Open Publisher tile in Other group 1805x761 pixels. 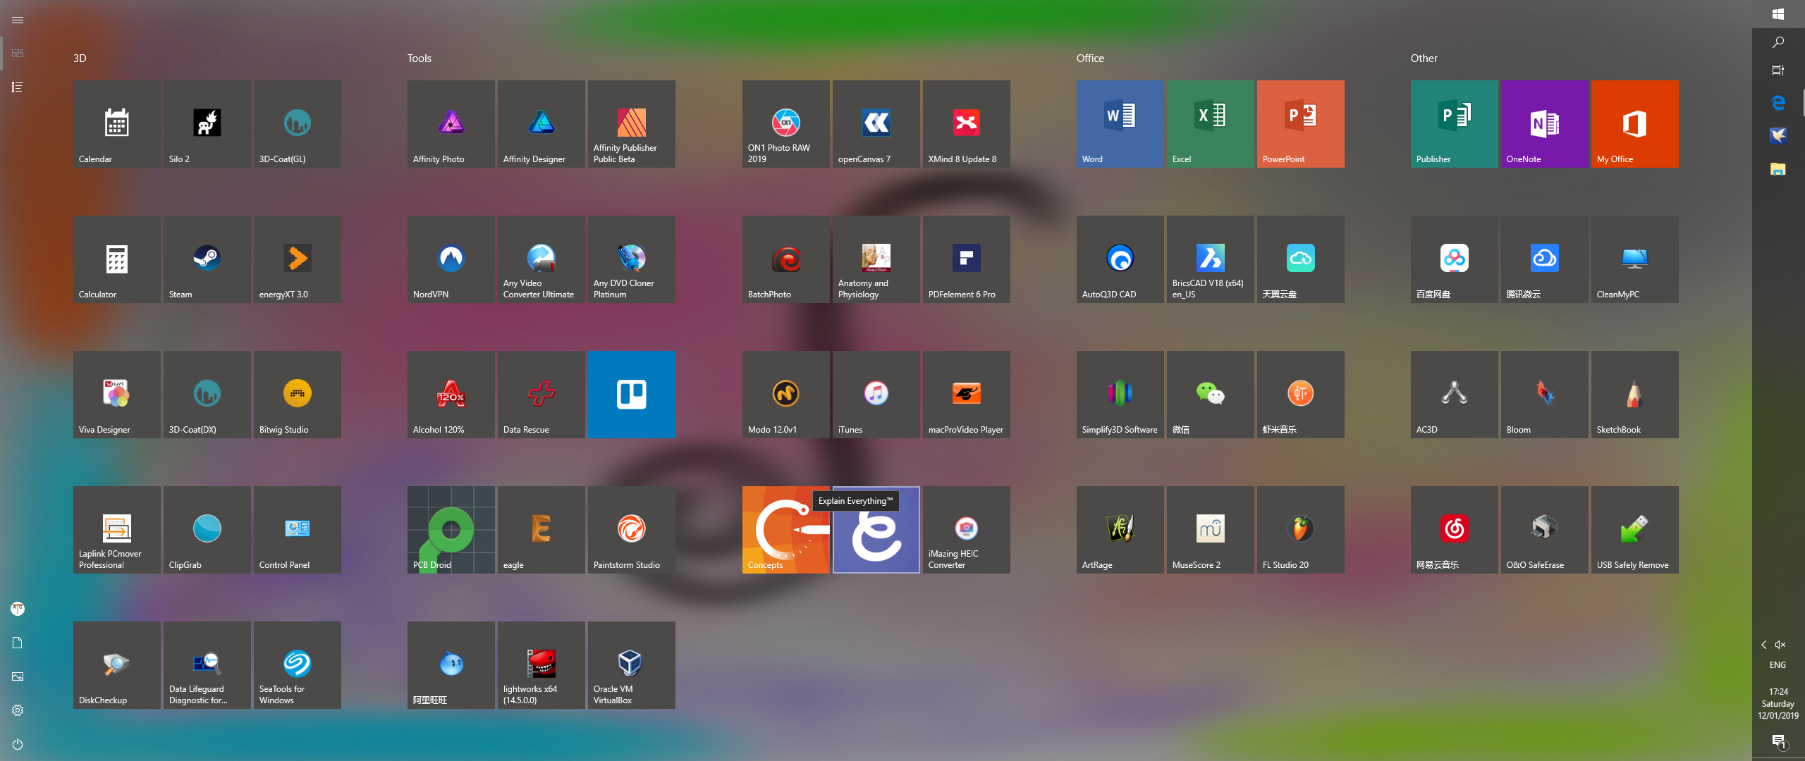click(x=1455, y=124)
